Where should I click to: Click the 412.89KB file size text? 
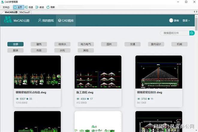click(82, 103)
